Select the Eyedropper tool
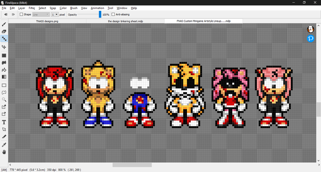 (x=4, y=145)
